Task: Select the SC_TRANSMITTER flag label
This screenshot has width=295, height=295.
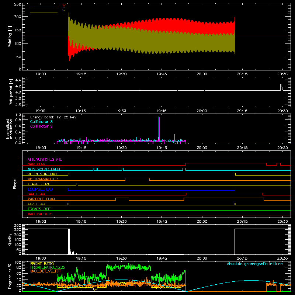Action: (x=42, y=179)
